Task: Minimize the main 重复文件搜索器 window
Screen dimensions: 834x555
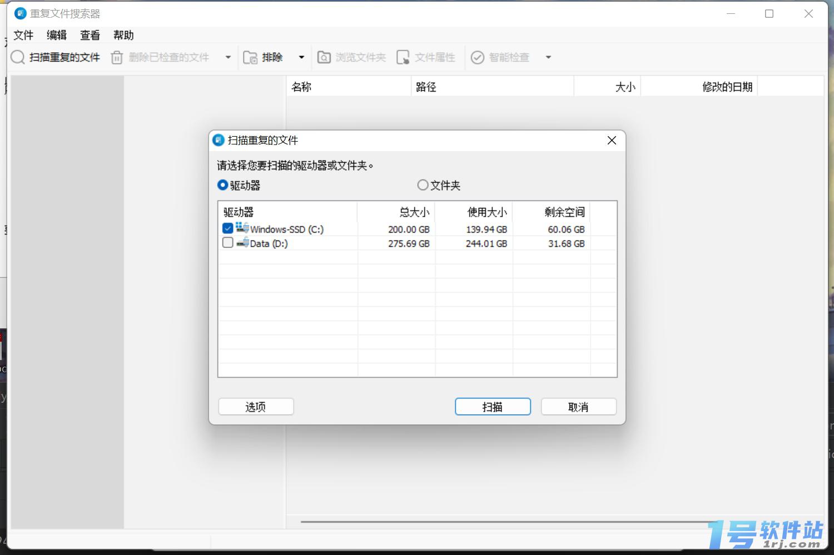Action: click(x=731, y=13)
